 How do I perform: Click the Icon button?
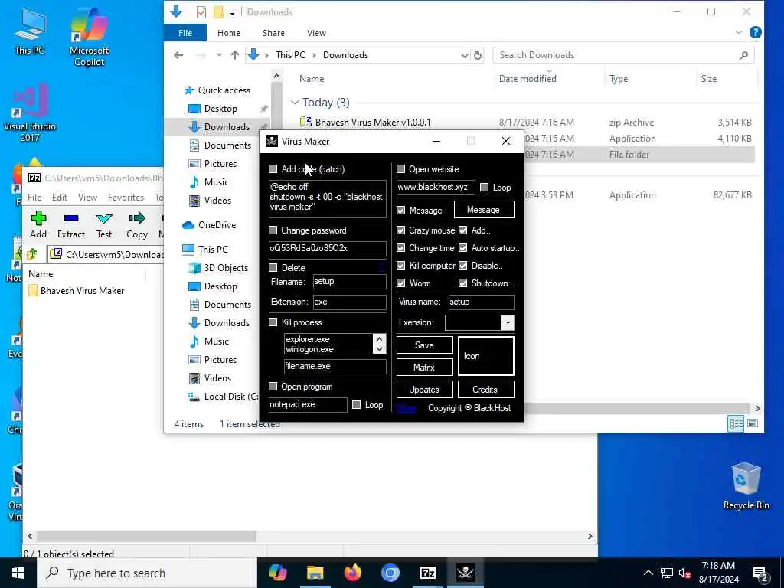tap(485, 355)
